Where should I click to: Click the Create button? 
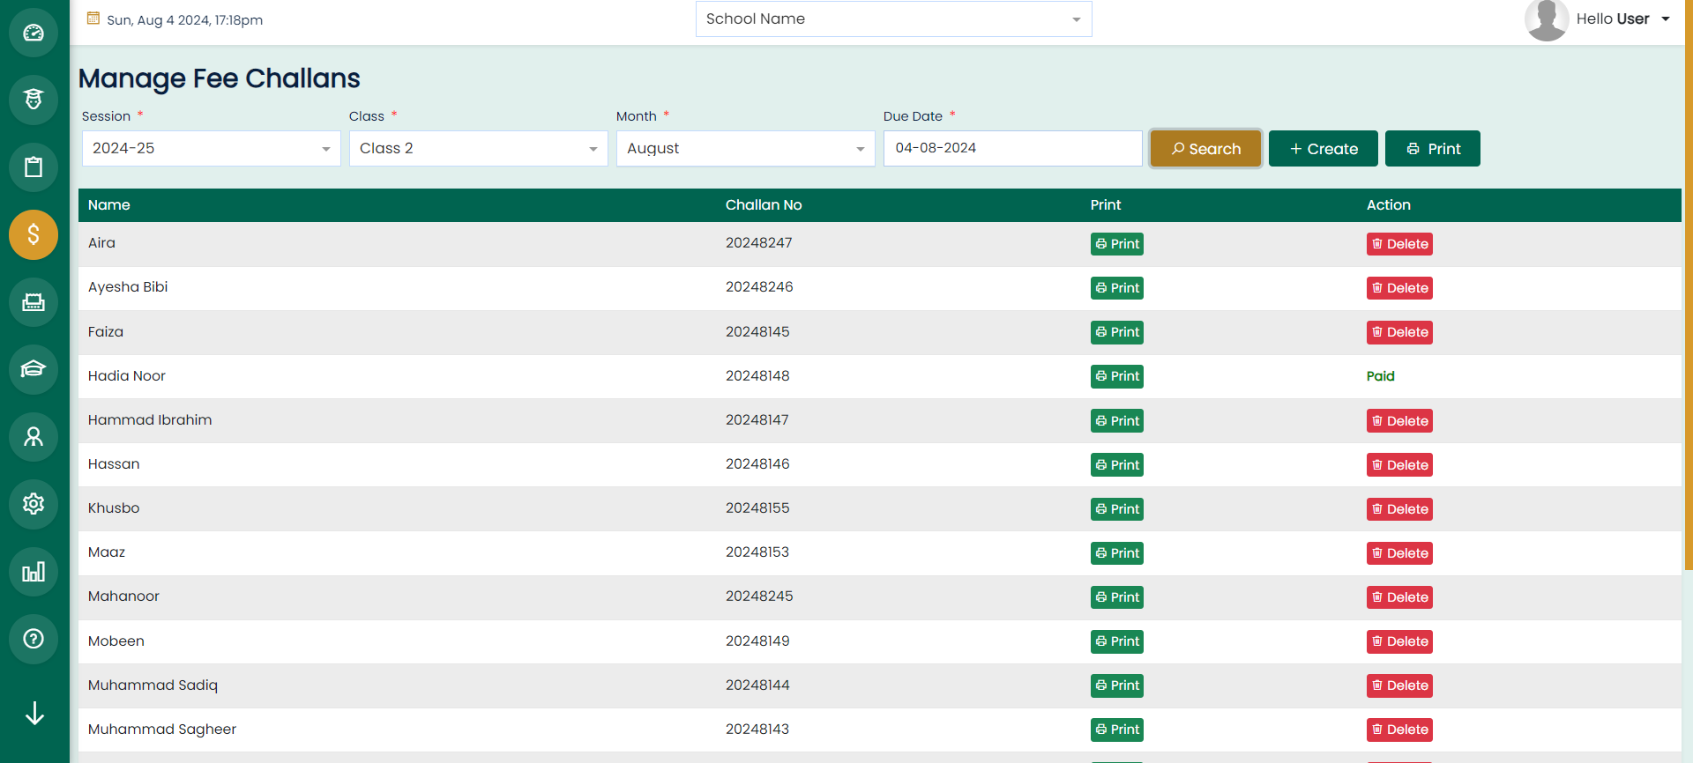[x=1323, y=149]
